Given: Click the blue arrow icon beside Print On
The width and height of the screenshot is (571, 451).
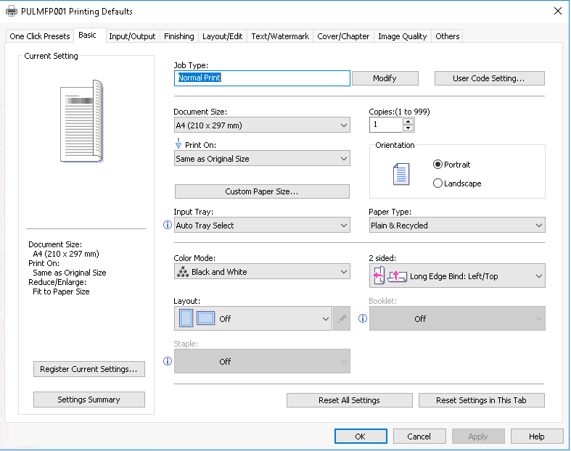Looking at the screenshot, I should 178,144.
